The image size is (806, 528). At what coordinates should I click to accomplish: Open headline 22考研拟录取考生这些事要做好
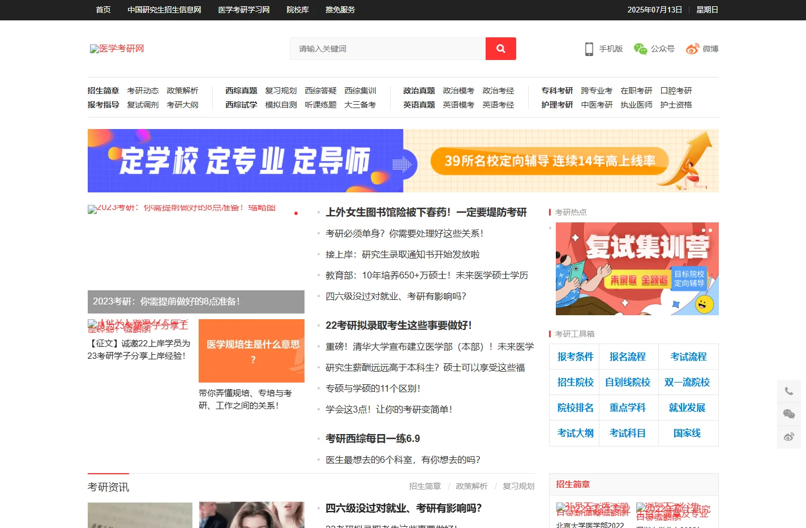tap(398, 325)
